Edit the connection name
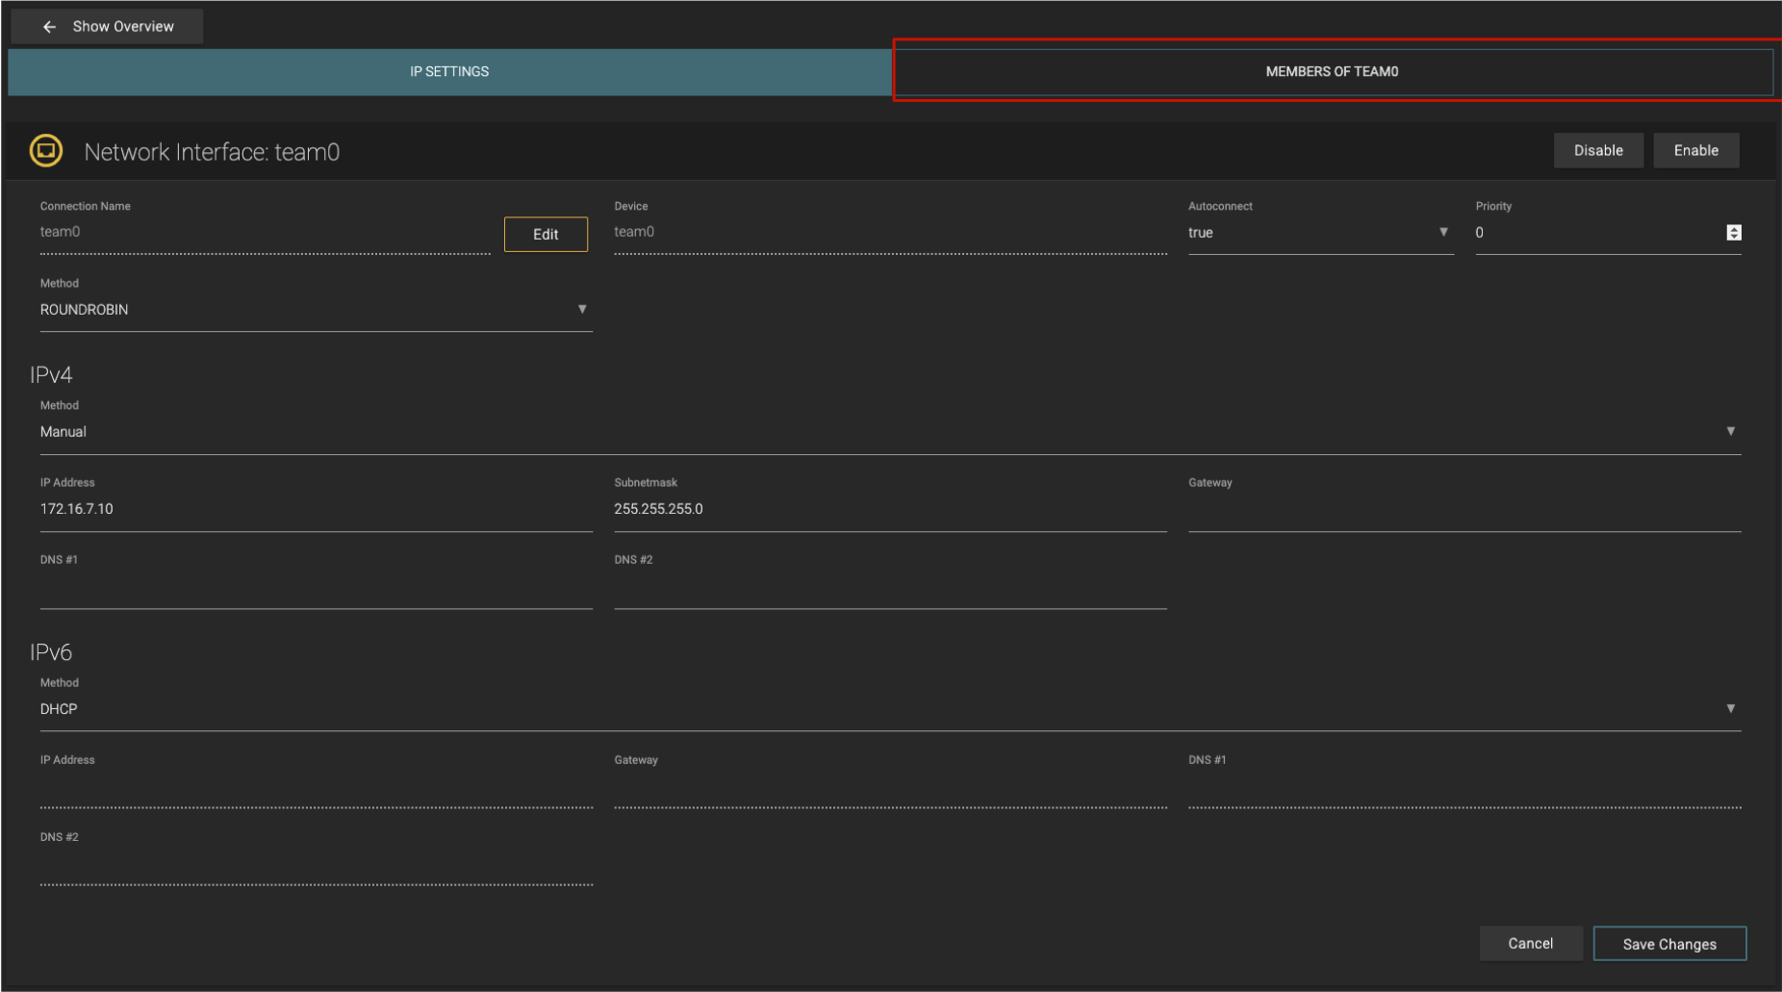Viewport: 1782px width, 992px height. tap(546, 235)
